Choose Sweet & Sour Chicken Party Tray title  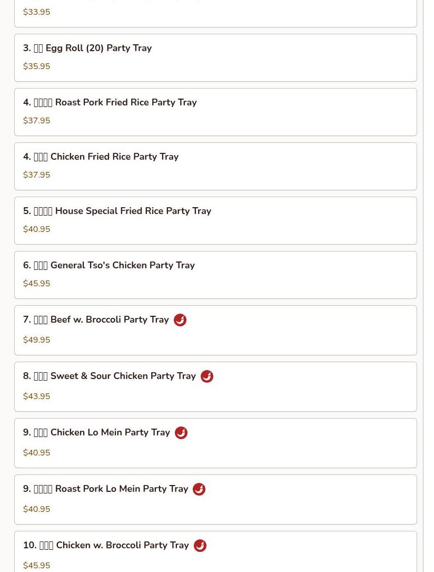click(x=110, y=376)
